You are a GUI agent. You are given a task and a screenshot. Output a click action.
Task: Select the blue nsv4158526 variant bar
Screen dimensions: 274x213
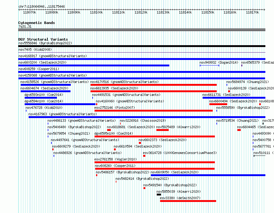click(46, 85)
